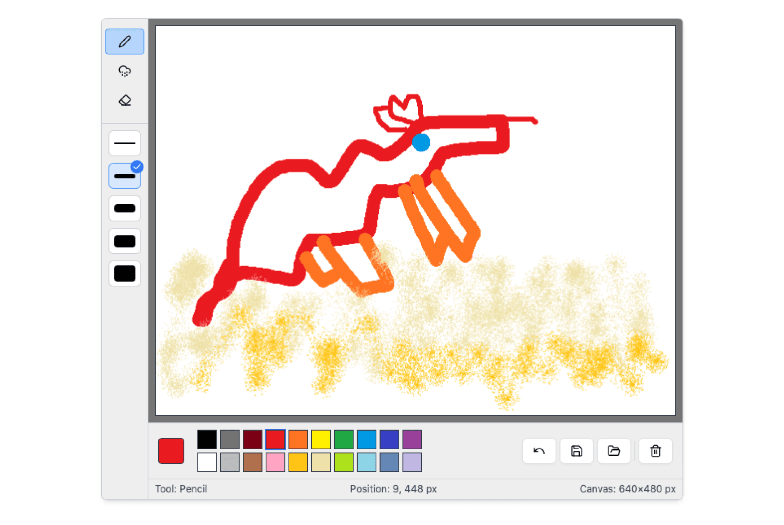Screen dimensions: 784x525
Task: Click the large current color preview
Action: [171, 450]
